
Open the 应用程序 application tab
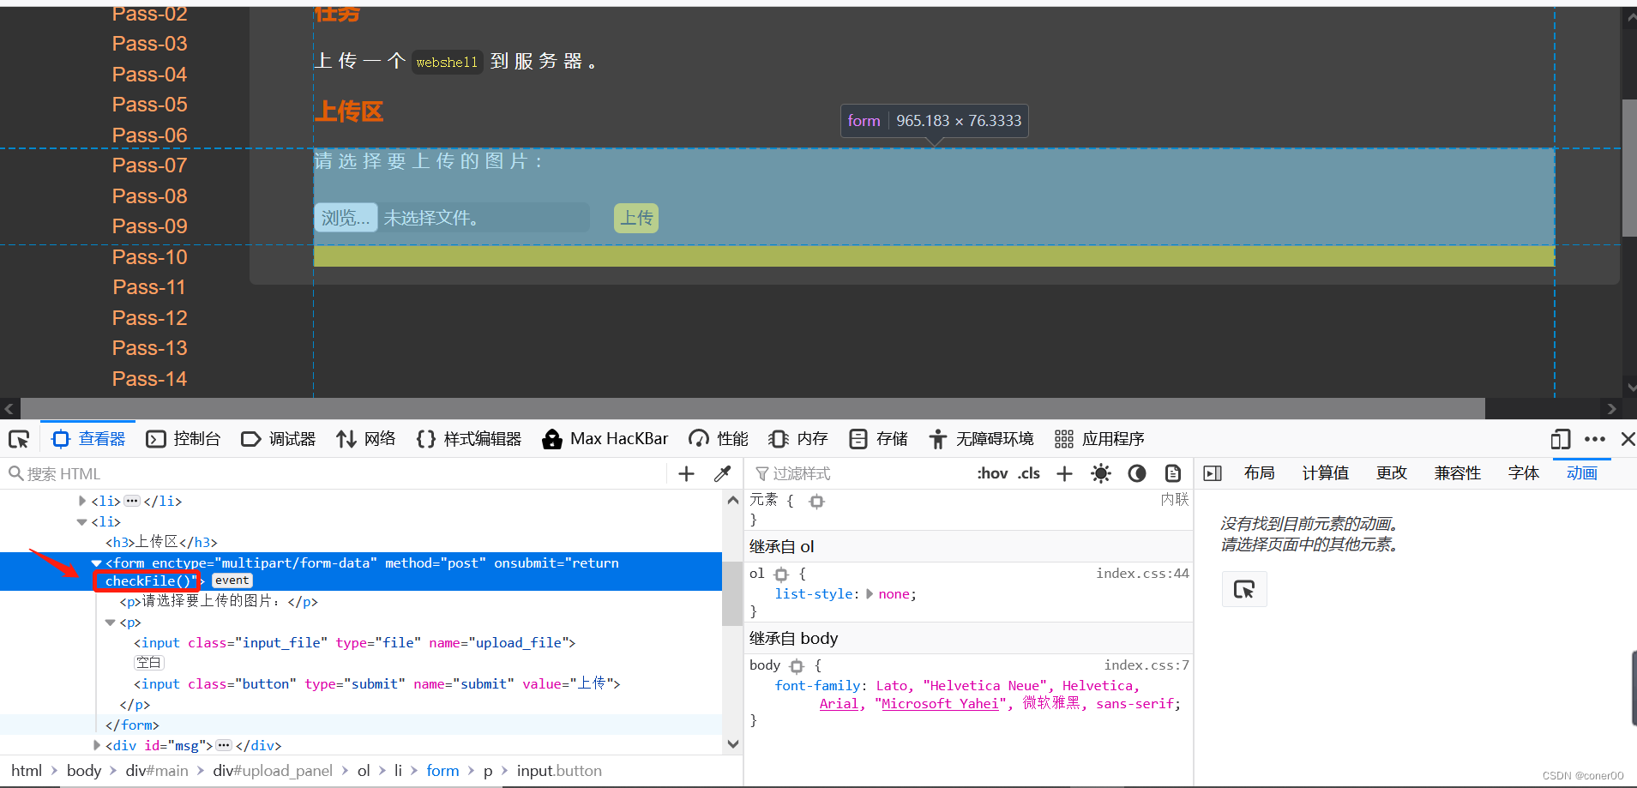click(1099, 439)
